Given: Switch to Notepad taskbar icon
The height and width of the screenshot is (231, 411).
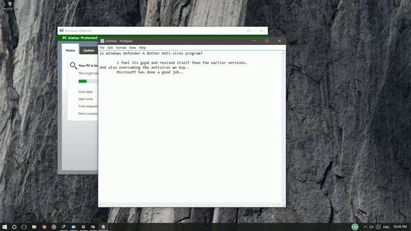Looking at the screenshot, I should pos(103,227).
